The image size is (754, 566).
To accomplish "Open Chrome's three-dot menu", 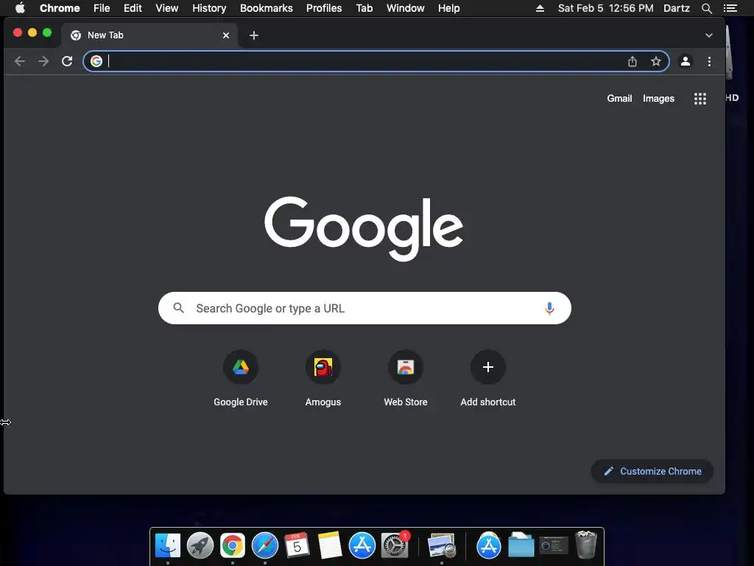I will pyautogui.click(x=709, y=61).
